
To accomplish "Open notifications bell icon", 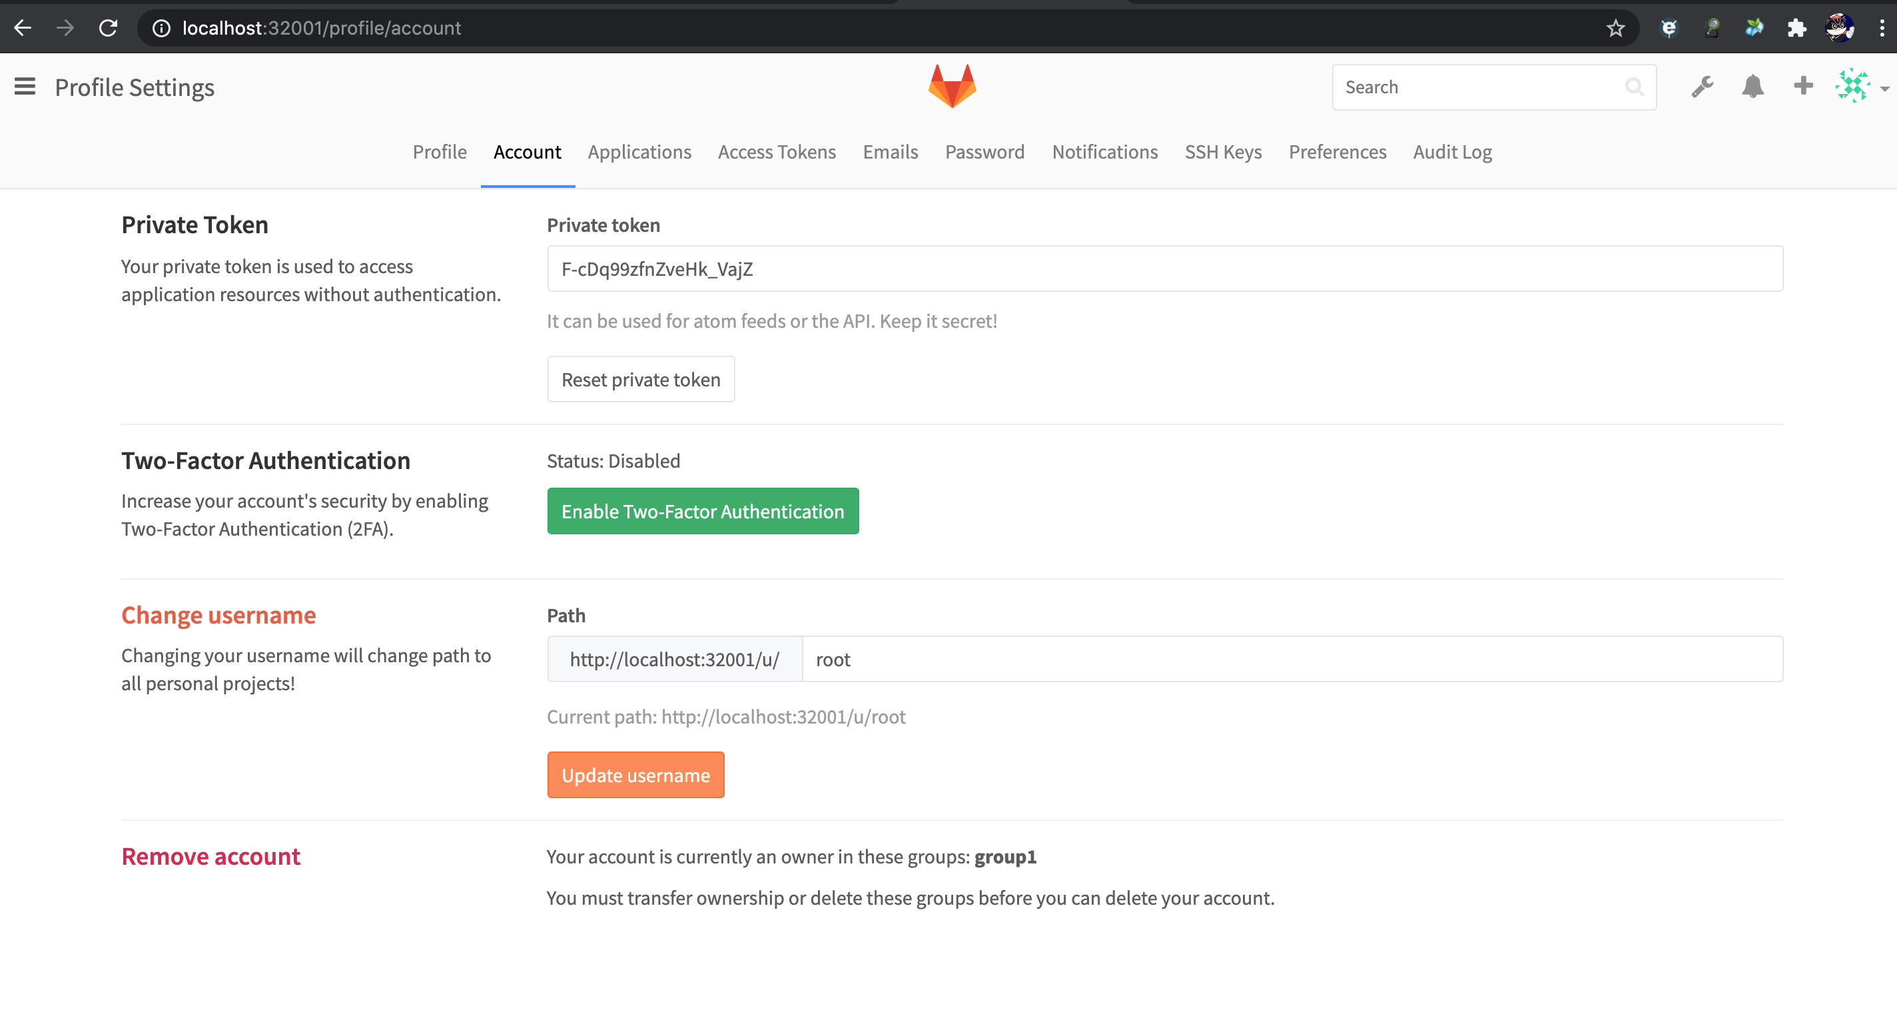I will click(x=1752, y=87).
